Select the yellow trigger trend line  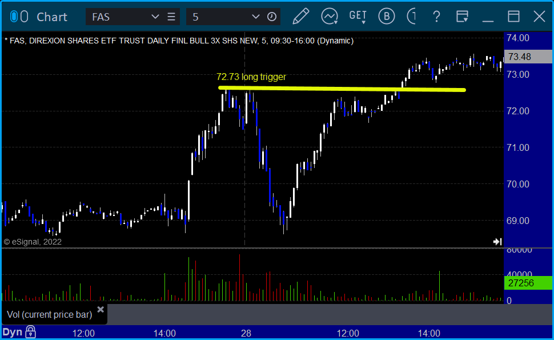point(342,89)
